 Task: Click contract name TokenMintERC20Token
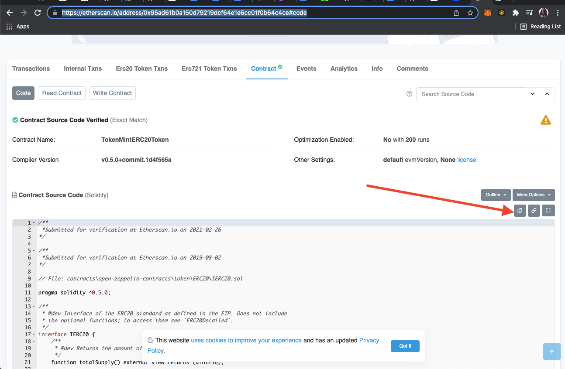[x=135, y=140]
